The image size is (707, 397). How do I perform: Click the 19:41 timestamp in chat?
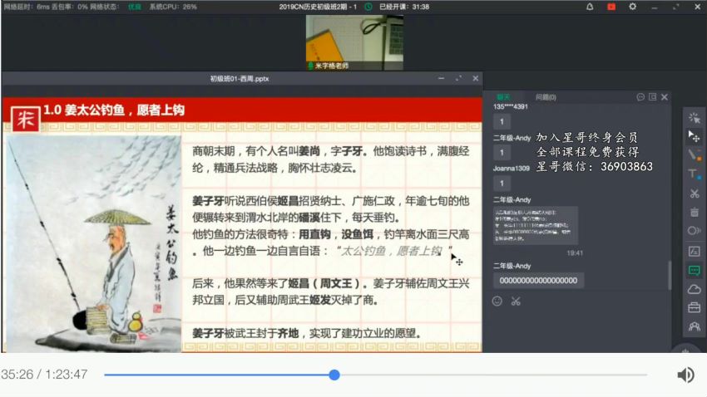[x=575, y=253]
